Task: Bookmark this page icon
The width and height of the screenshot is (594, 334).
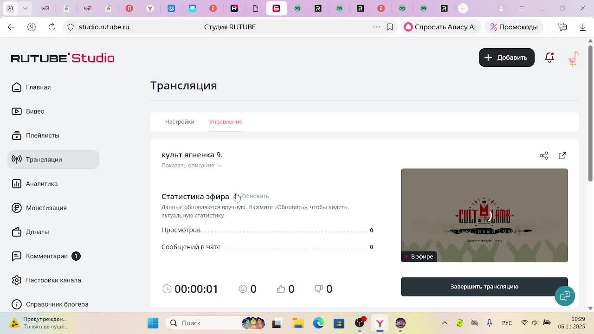Action: [390, 27]
